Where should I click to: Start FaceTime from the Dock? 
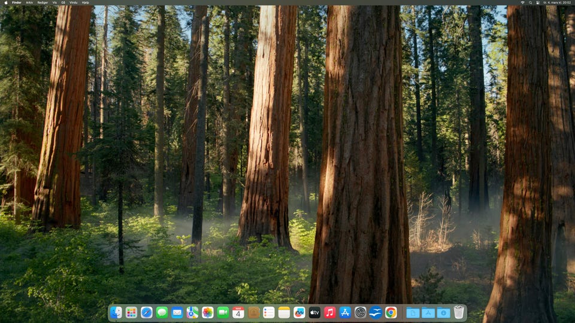[x=223, y=312]
